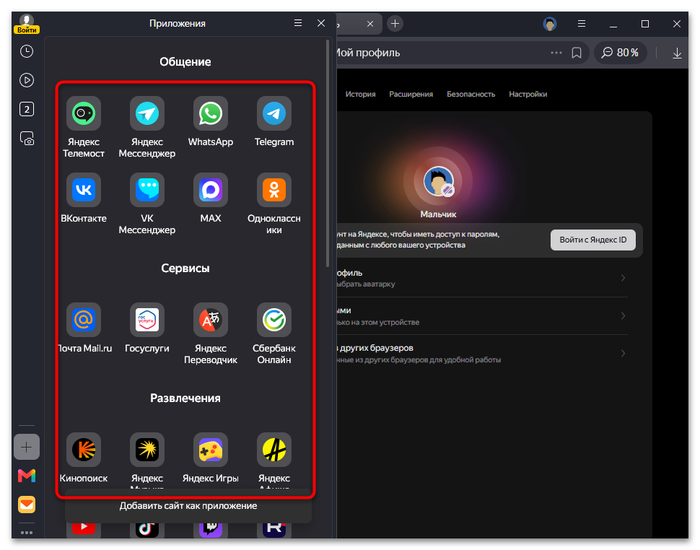Click Войти profile icon in sidebar
700x550 pixels.
[27, 24]
